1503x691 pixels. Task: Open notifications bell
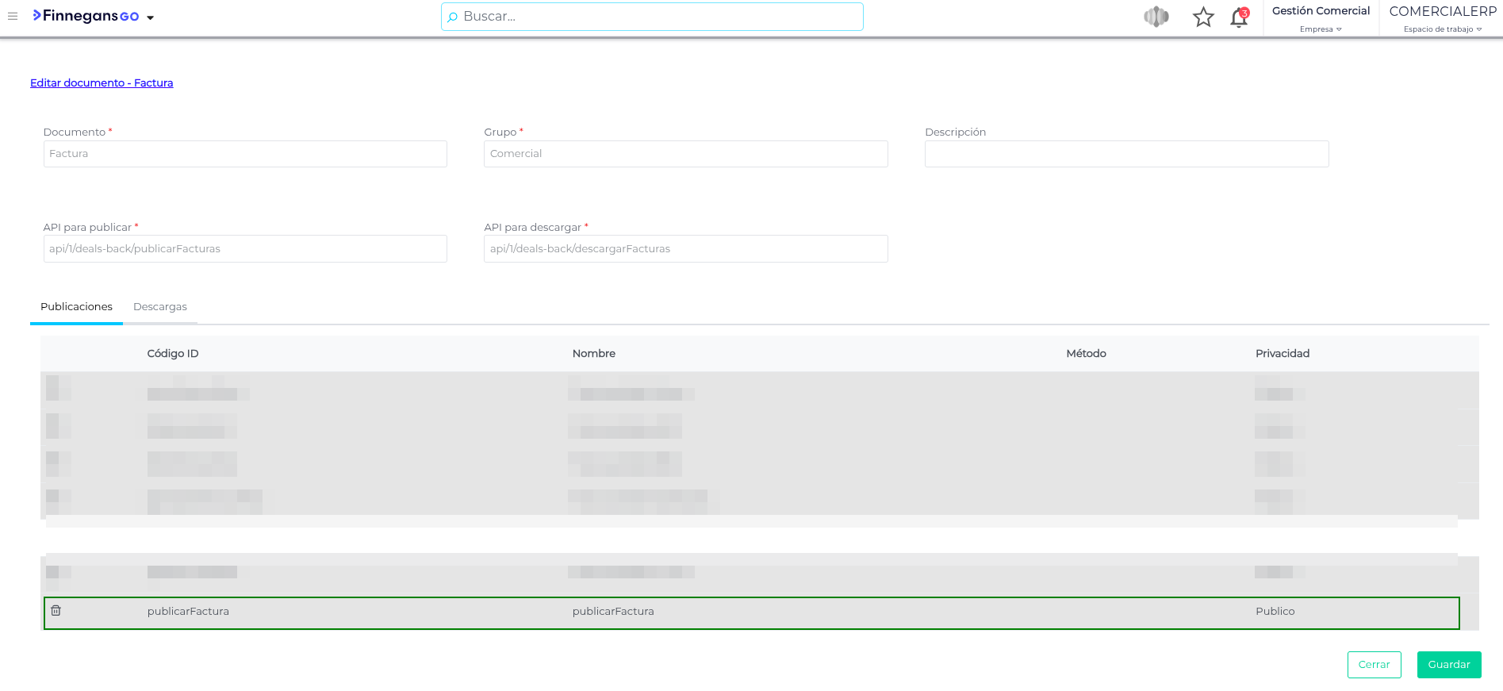pyautogui.click(x=1238, y=17)
